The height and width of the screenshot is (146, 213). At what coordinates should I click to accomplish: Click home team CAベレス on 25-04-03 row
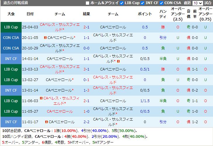pos(60,27)
